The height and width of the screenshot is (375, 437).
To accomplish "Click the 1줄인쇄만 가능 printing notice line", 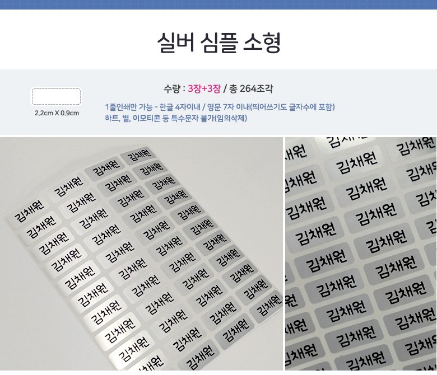I will click(x=220, y=107).
